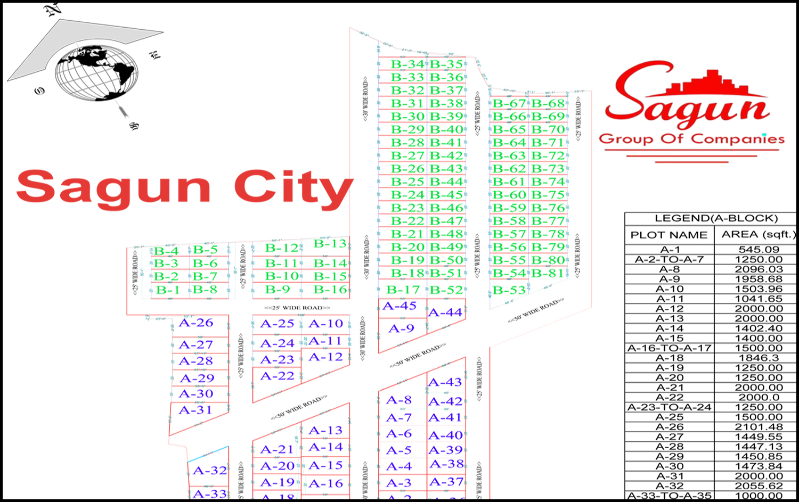Click the large 'Sagun City' title
The width and height of the screenshot is (799, 502).
(185, 188)
